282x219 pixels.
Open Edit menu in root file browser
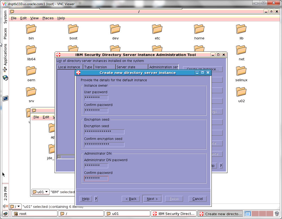[23, 18]
